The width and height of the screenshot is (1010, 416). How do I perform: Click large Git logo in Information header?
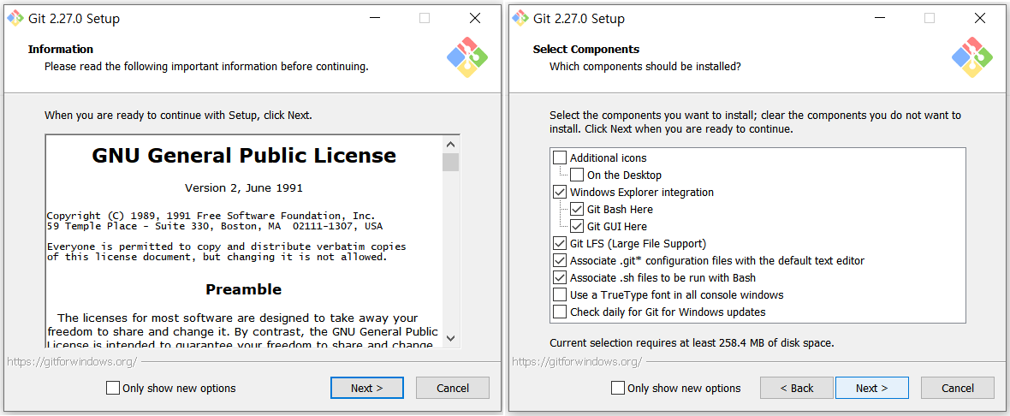tap(467, 57)
